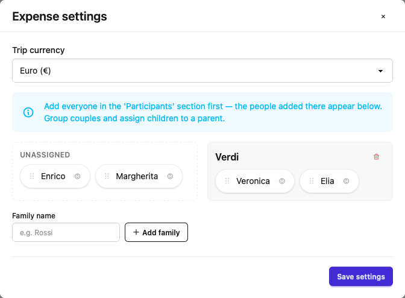Toggle the child face icon on Elia
Screen dimensions: 405x298
[x=346, y=181]
